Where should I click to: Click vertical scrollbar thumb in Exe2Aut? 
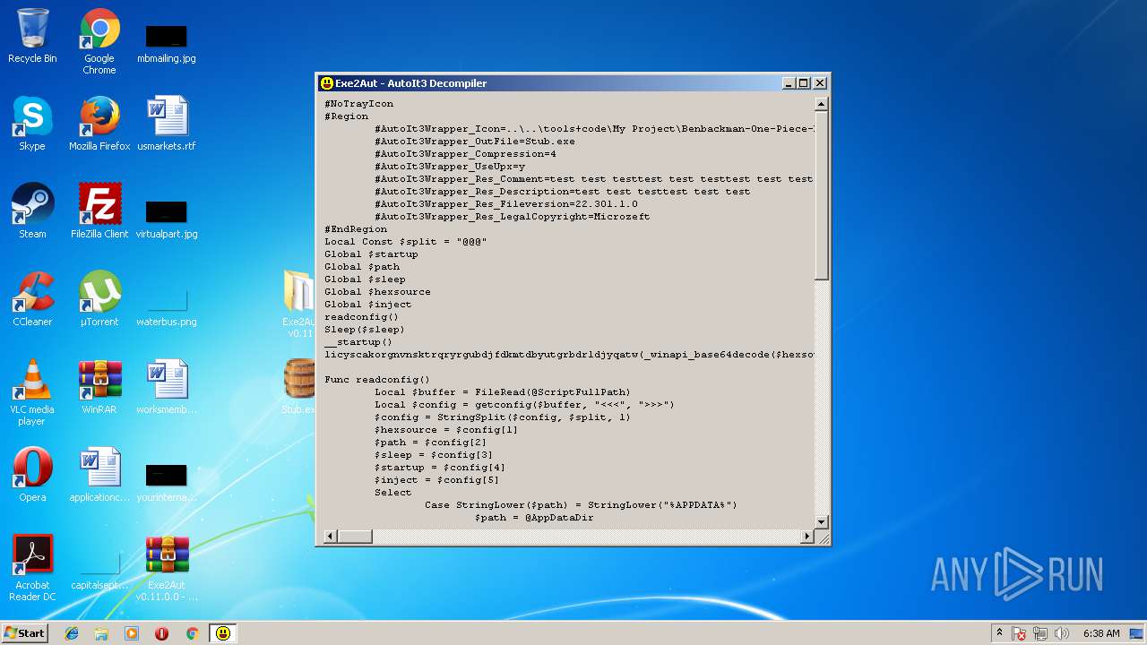click(x=822, y=195)
